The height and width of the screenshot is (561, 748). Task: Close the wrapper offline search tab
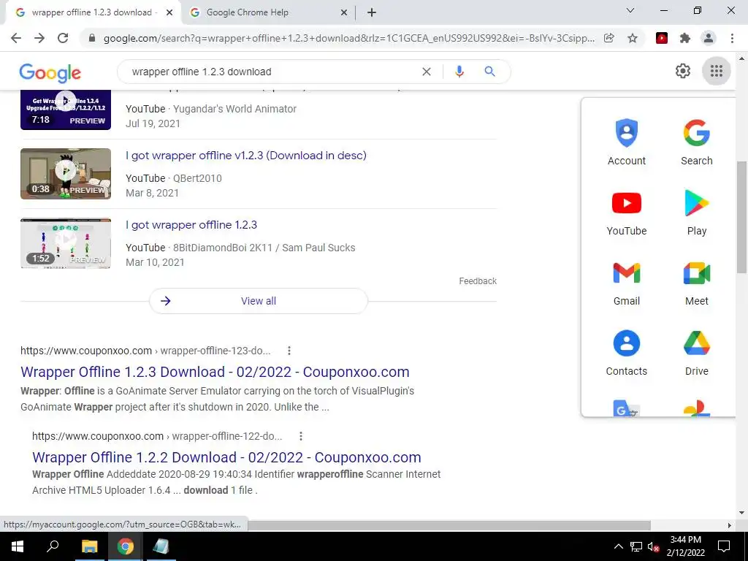(x=169, y=13)
